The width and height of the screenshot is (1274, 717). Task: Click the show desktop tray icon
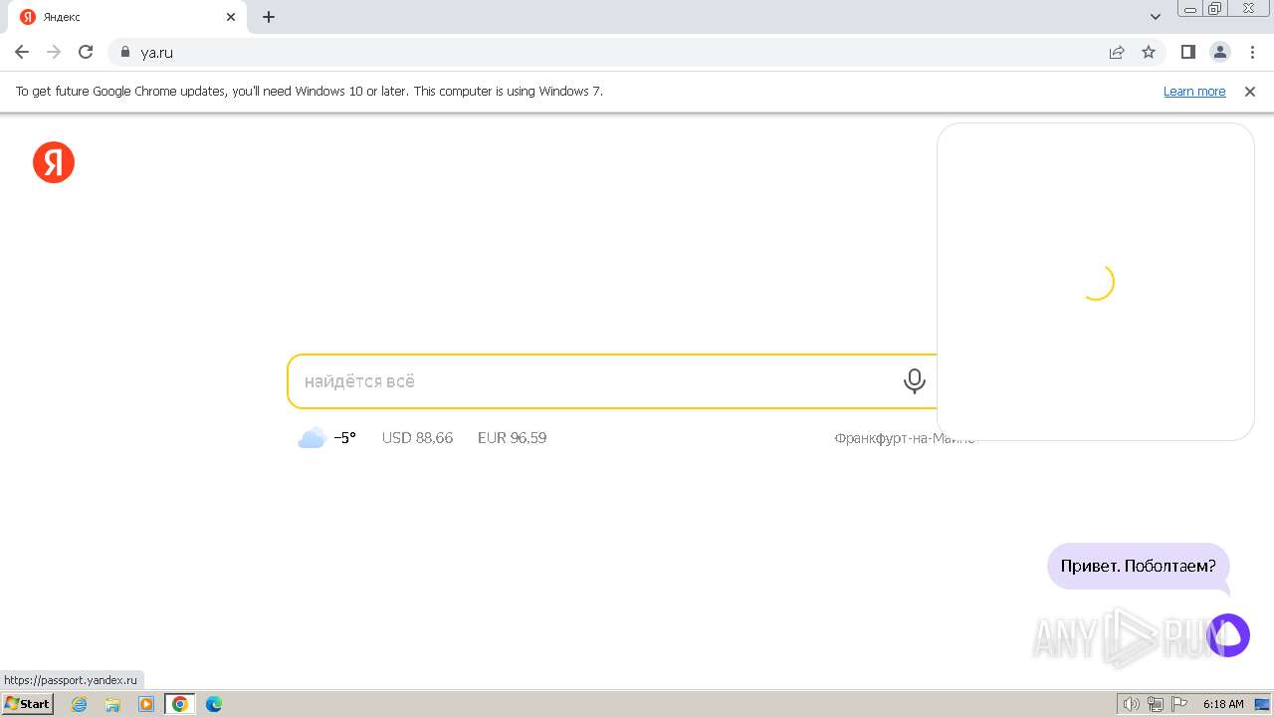(x=1262, y=704)
